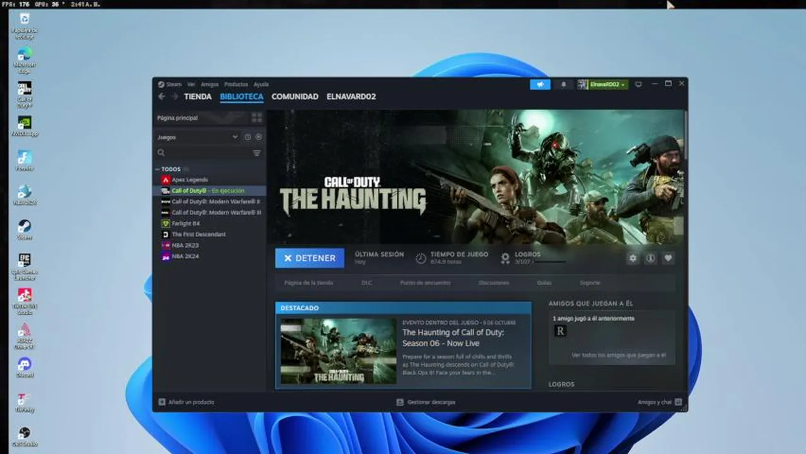
Task: Open game settings gear icon
Action: (x=633, y=259)
